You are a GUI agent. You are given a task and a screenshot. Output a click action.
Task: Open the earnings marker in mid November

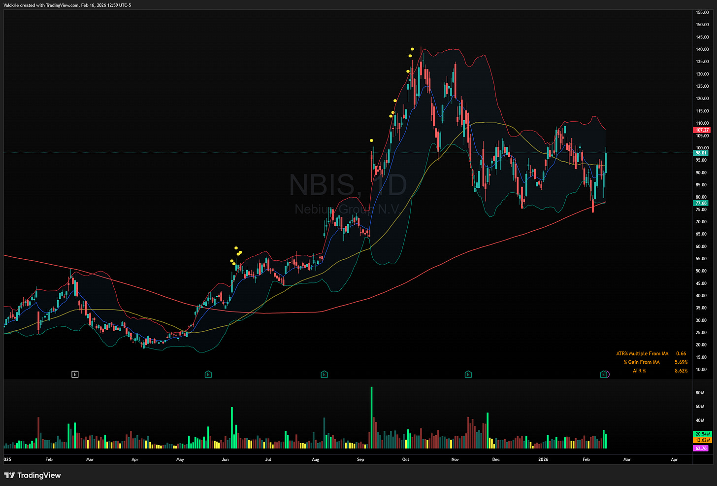pos(468,375)
